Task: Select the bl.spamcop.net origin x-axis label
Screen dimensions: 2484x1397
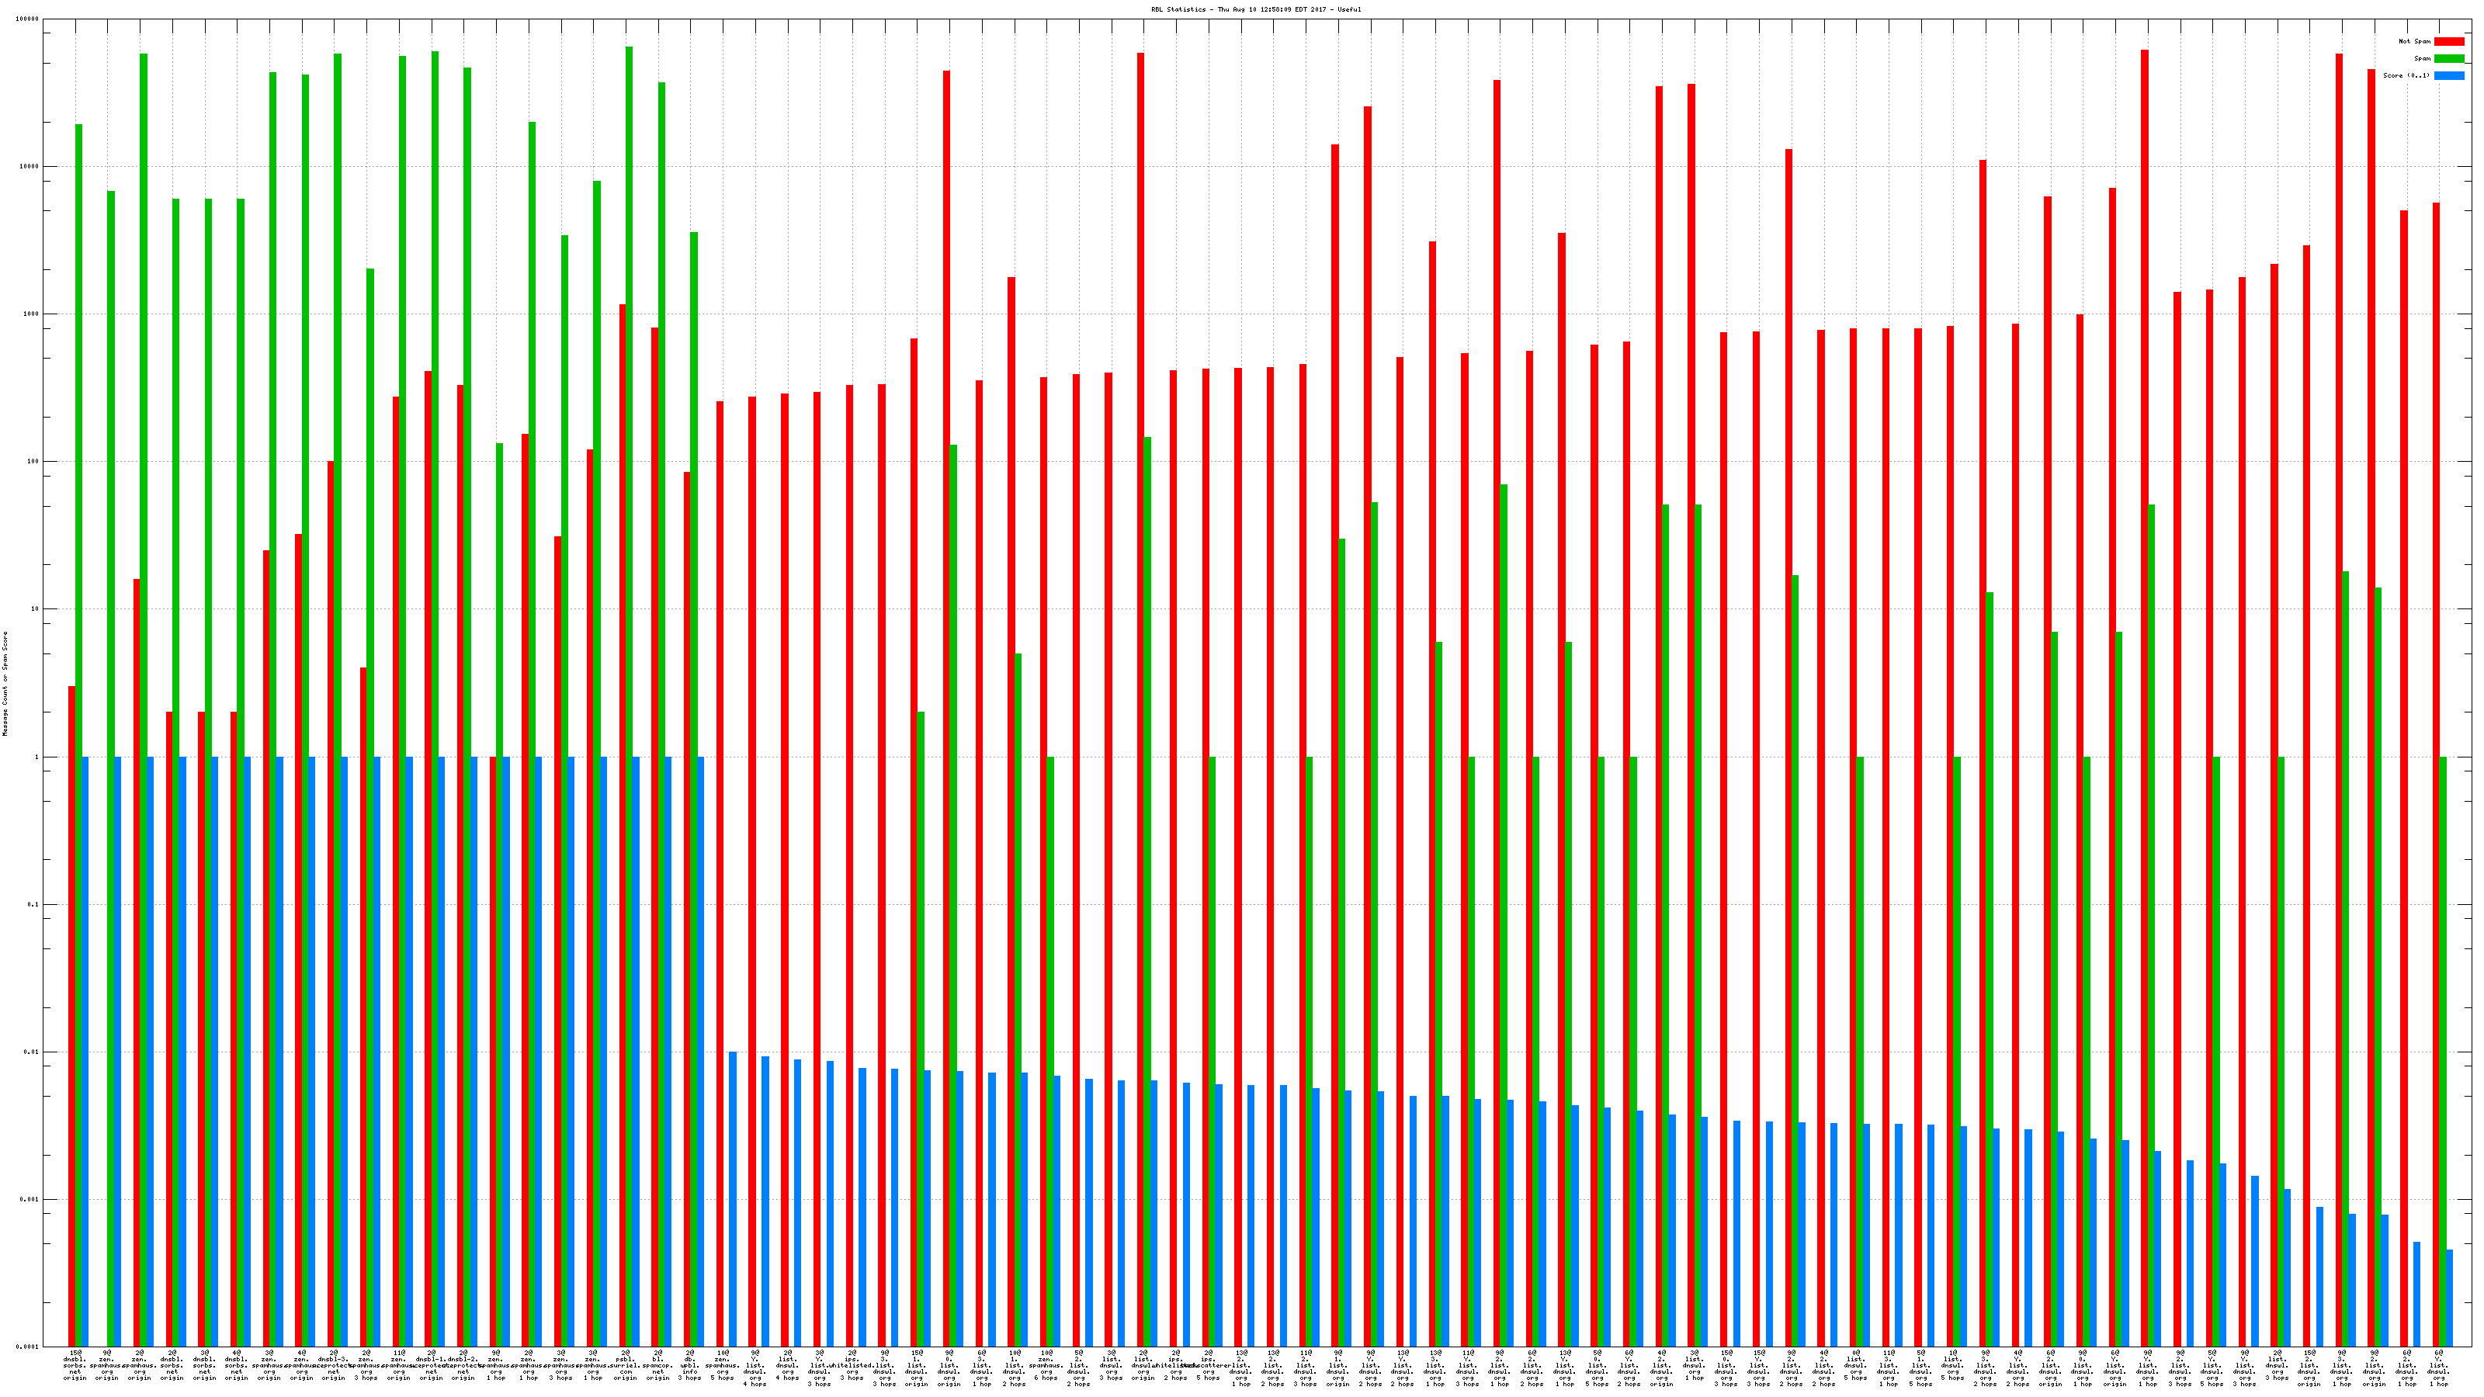Action: 657,1366
